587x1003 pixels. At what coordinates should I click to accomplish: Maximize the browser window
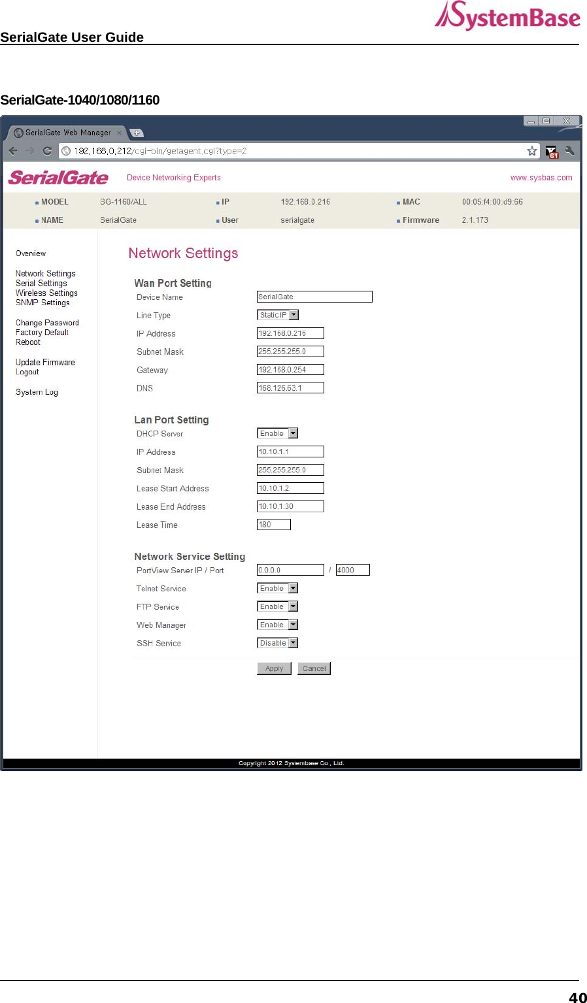click(x=546, y=121)
